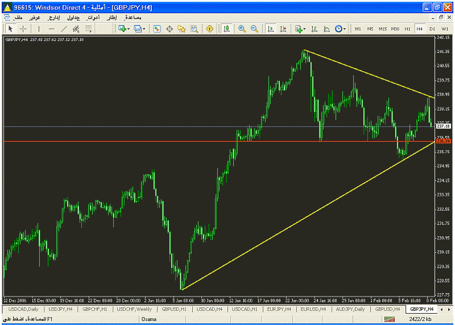This screenshot has height=325, width=455.
Task: Set timeframe to M30
Action: point(395,29)
